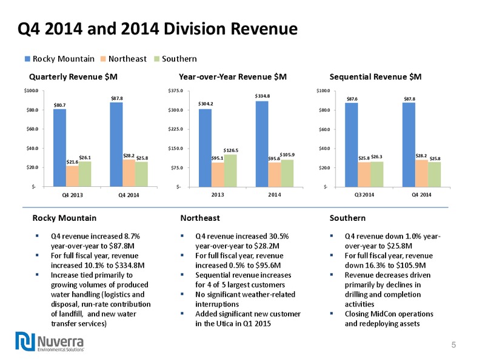The height and width of the screenshot is (364, 485).
Task: Click the 2014 axis label in Year-over-Year chart
Action: (x=275, y=195)
